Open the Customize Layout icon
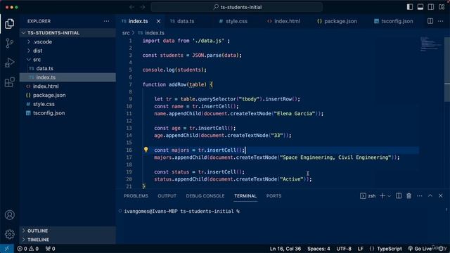The width and height of the screenshot is (450, 253). (442, 7)
